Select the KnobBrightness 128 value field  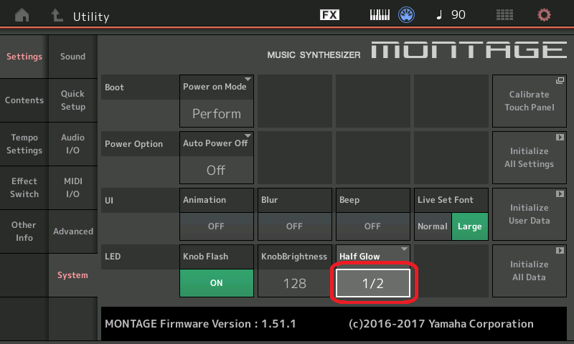pyautogui.click(x=294, y=283)
